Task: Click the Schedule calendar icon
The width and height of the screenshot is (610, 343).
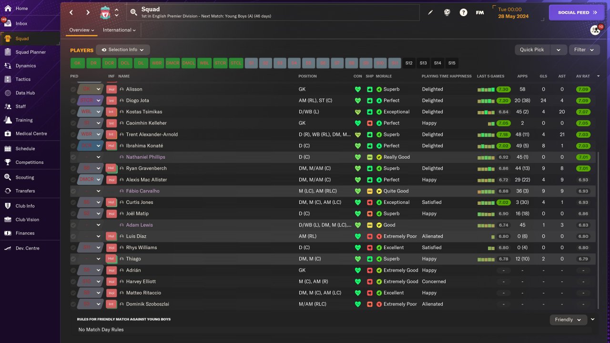Action: point(8,149)
